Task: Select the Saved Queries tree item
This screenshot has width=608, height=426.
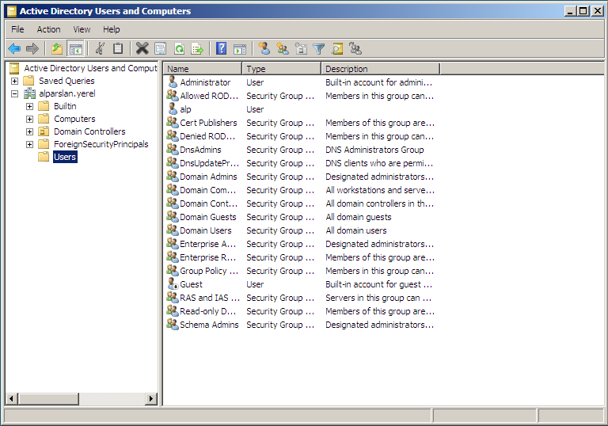Action: [x=66, y=81]
